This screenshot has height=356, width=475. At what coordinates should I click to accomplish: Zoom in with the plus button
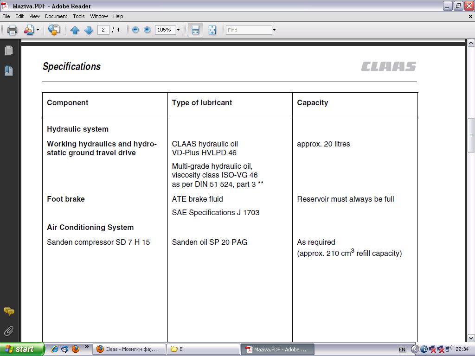click(x=147, y=30)
